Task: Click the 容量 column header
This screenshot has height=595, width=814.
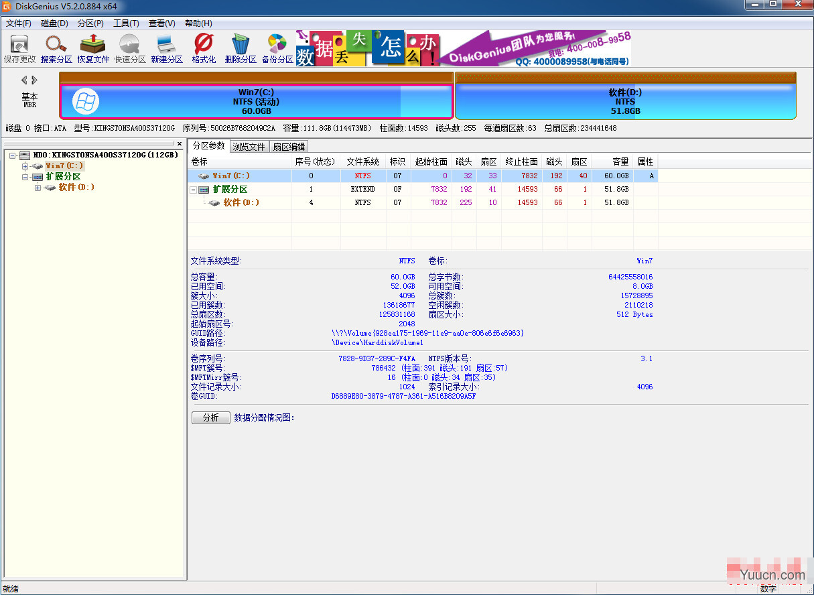Action: click(x=612, y=161)
